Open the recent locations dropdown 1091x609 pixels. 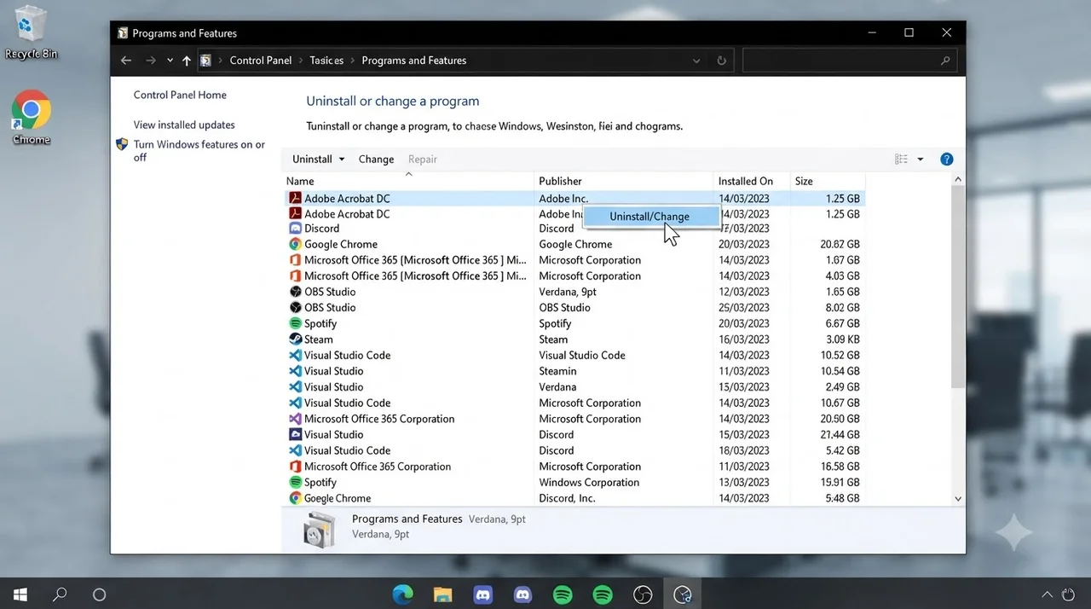170,61
